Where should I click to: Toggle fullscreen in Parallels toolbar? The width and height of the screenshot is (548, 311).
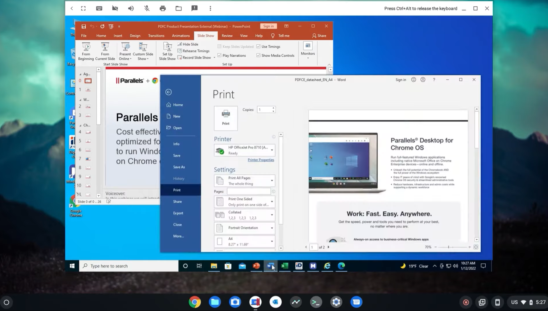pos(83,8)
